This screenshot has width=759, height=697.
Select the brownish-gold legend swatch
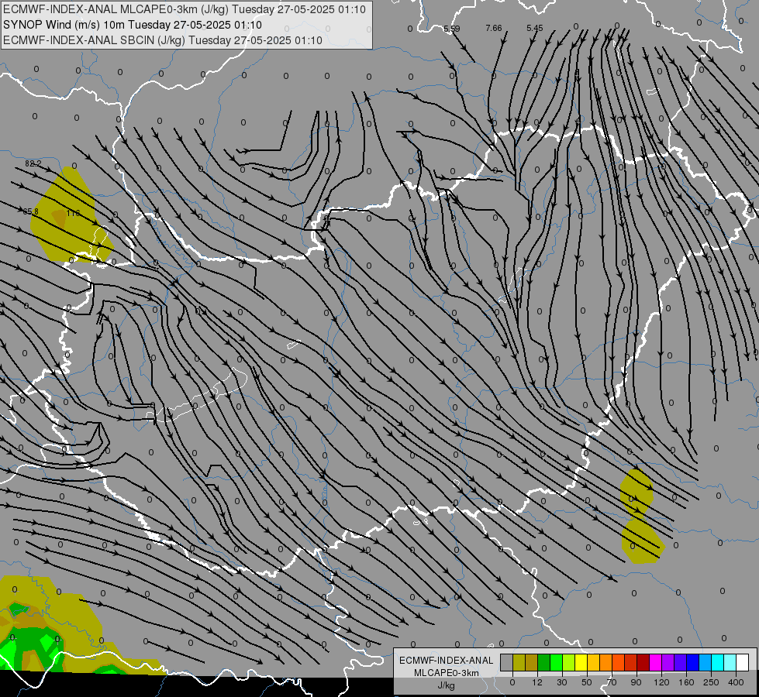532,663
